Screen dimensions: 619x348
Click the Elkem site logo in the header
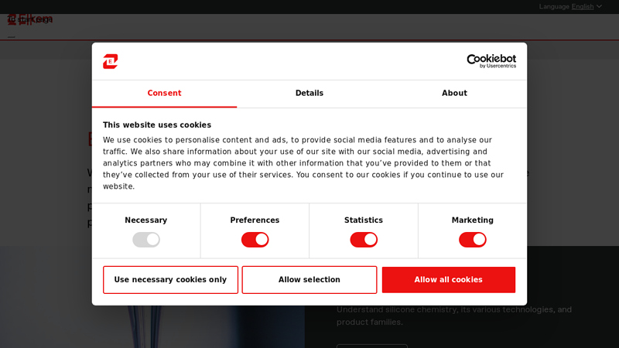pos(29,19)
